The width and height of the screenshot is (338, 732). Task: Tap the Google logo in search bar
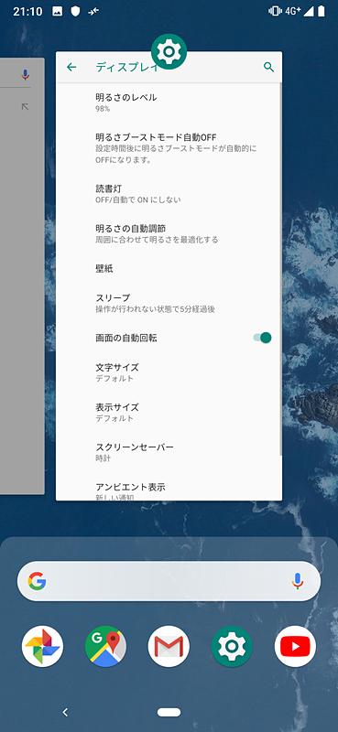[37, 581]
